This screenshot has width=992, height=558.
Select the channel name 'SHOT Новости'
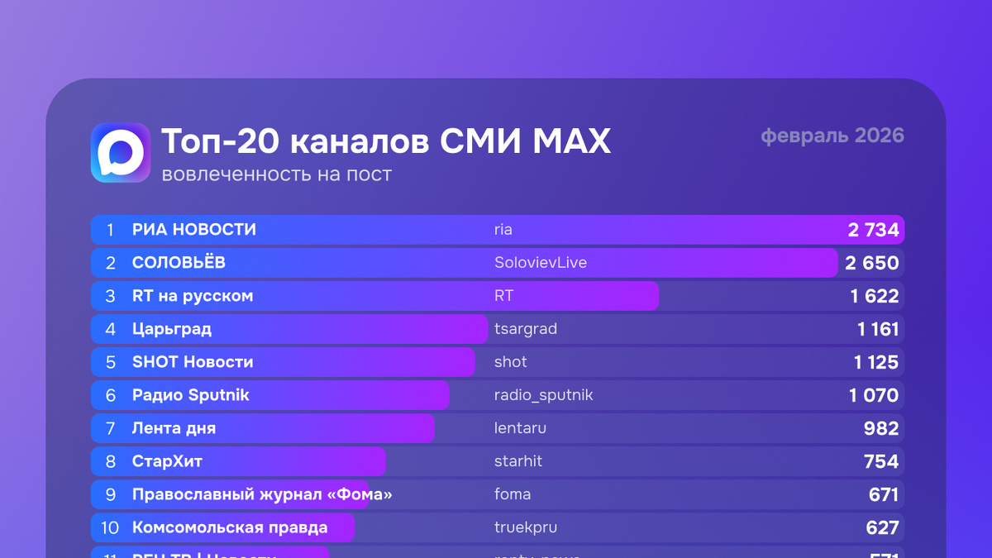193,362
